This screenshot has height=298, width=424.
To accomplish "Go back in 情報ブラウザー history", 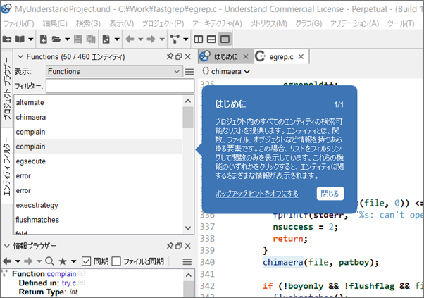I will click(7, 261).
